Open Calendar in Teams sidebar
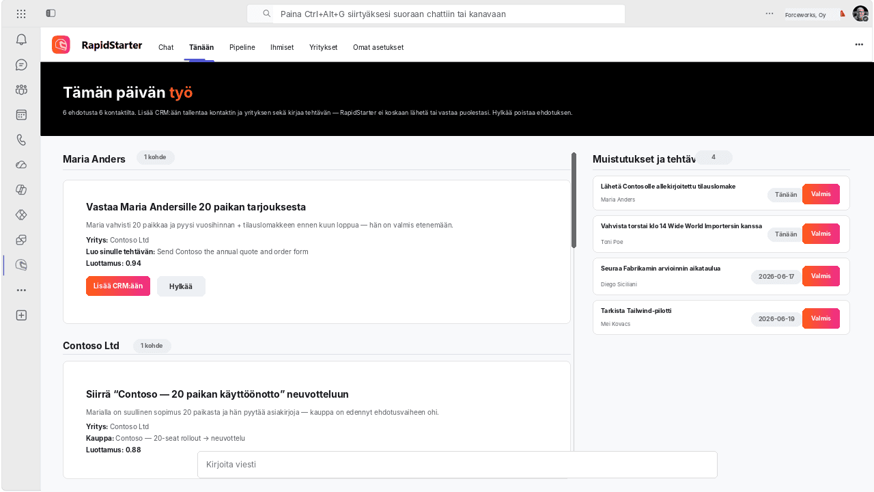Screen dimensions: 874x492 tap(21, 115)
